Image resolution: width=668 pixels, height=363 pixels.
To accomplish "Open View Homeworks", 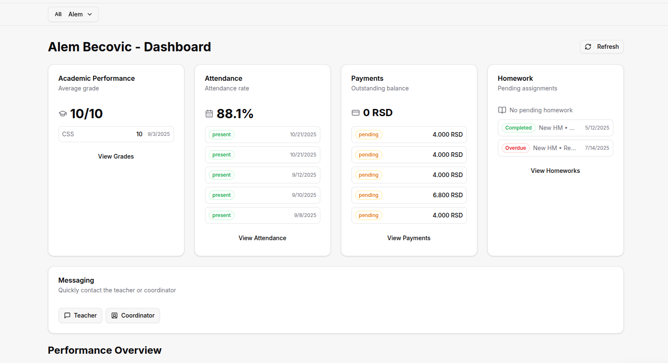I will (555, 171).
